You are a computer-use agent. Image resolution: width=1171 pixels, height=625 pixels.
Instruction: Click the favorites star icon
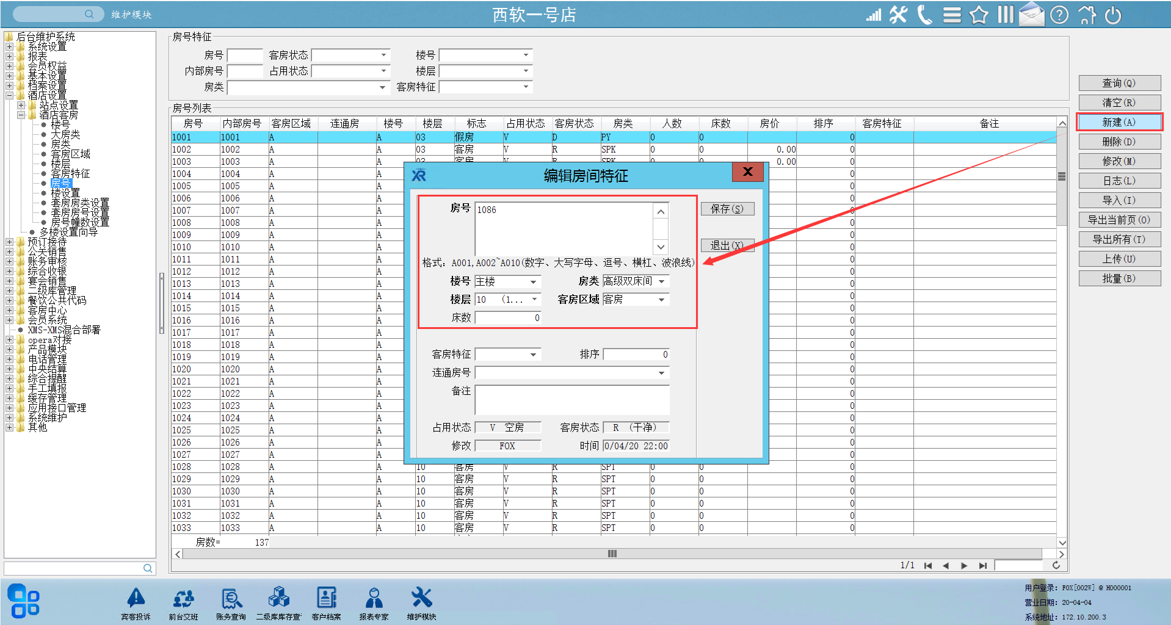point(979,15)
